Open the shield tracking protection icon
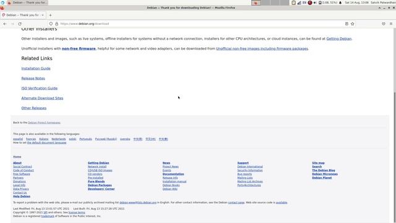This screenshot has width=396, height=223. coord(51,24)
